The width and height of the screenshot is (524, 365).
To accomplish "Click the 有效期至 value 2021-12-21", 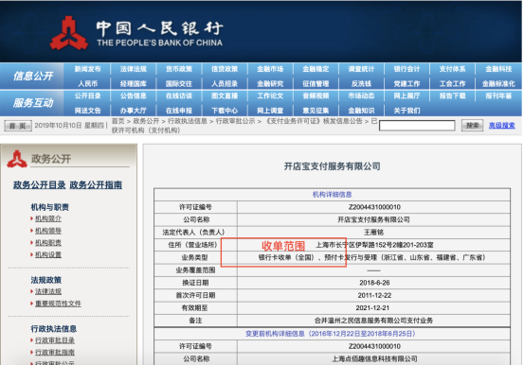I will pyautogui.click(x=373, y=308).
